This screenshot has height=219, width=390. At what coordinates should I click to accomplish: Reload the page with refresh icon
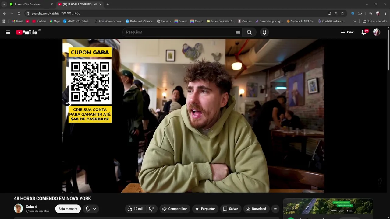coord(19,13)
